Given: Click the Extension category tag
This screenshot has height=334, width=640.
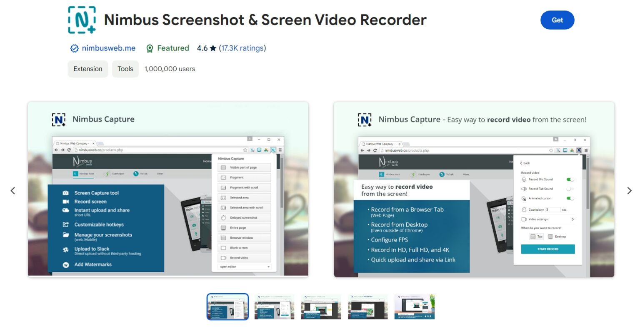Looking at the screenshot, I should pos(87,69).
